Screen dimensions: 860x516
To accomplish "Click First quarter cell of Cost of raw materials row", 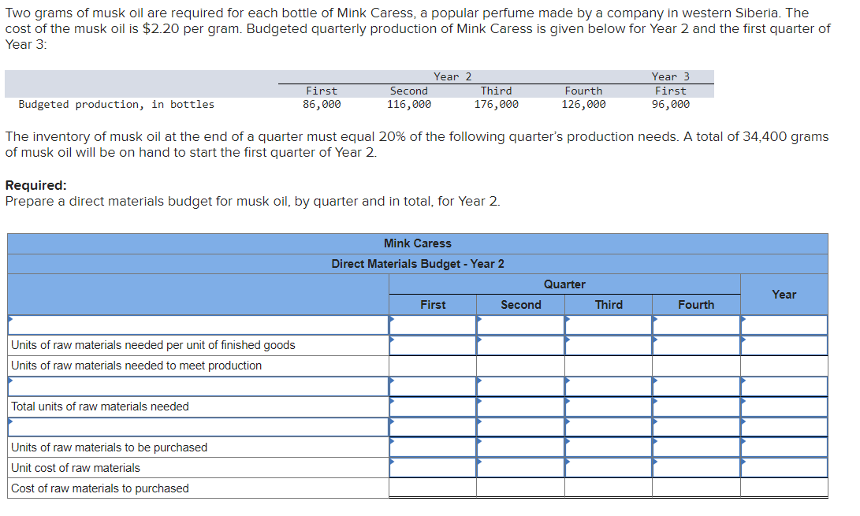I will click(433, 488).
